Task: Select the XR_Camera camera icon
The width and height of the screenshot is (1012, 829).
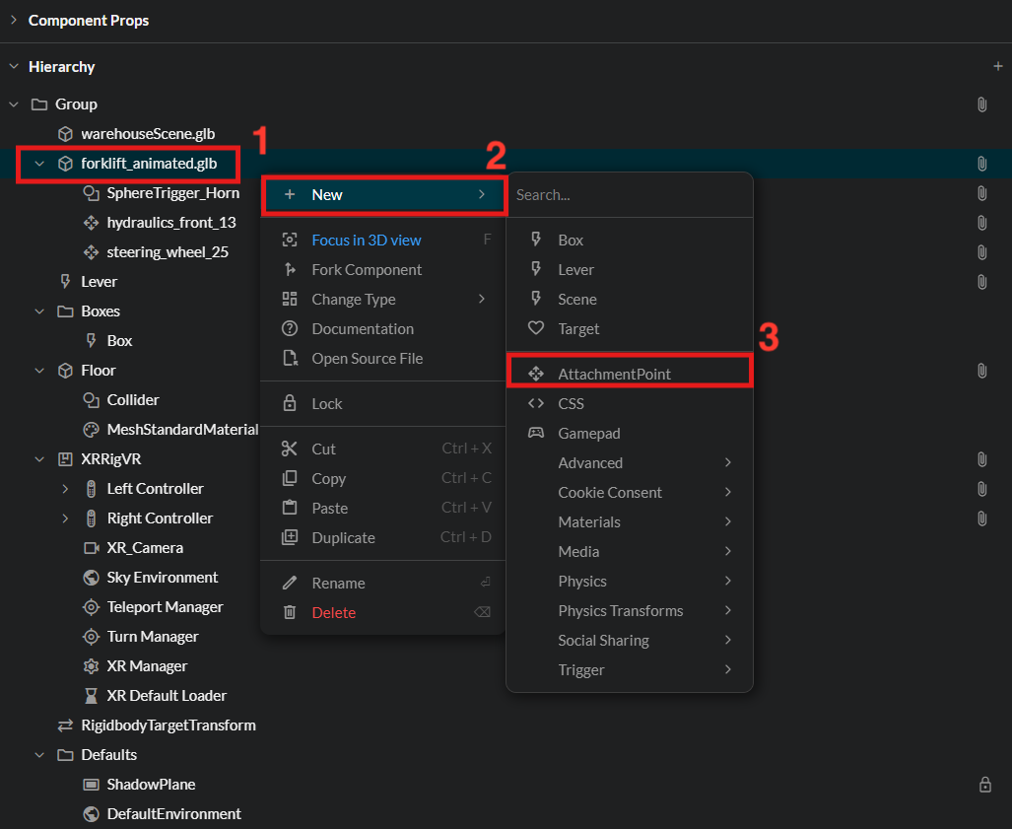Action: [x=92, y=547]
